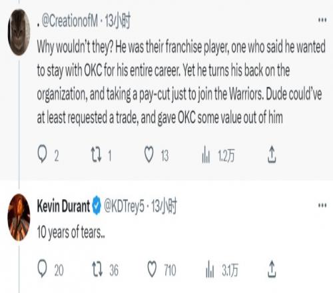Share Kevin Durant's tweet
Viewport: 333px width, 293px height.
272,269
